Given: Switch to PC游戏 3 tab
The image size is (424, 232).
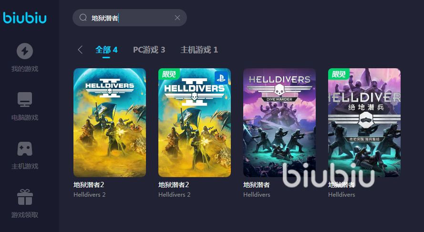Looking at the screenshot, I should click(x=149, y=50).
